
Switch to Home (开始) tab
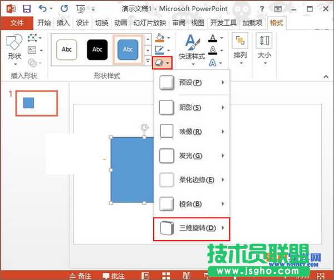44,23
